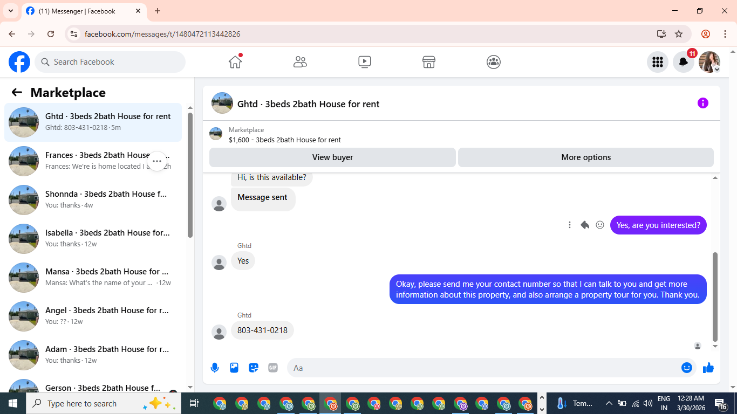
Task: Record a voice clip with the microphone
Action: [x=215, y=368]
